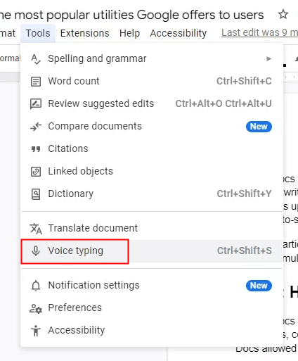The image size is (298, 361).
Task: Click the Ctrl+Shift+S shortcut text
Action: click(245, 251)
